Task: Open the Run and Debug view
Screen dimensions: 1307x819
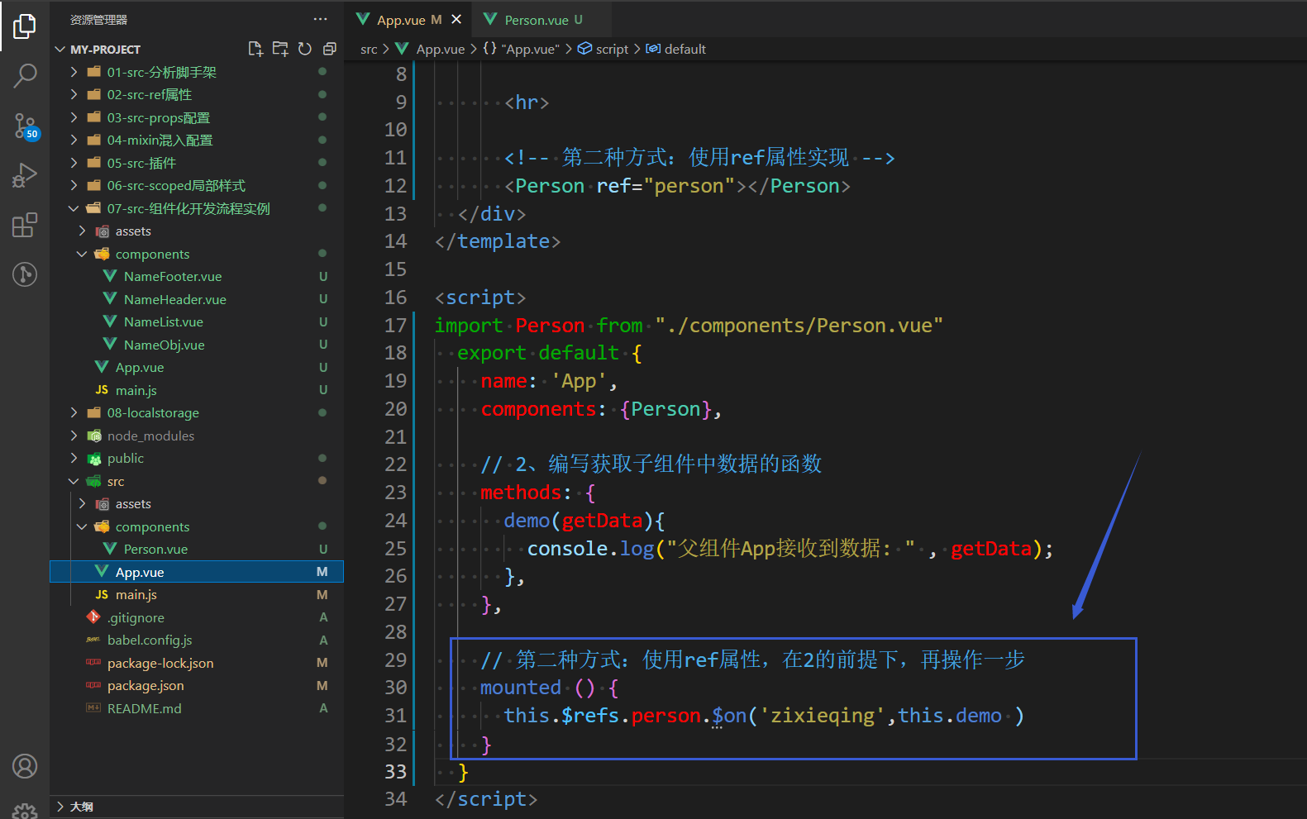Action: click(25, 175)
